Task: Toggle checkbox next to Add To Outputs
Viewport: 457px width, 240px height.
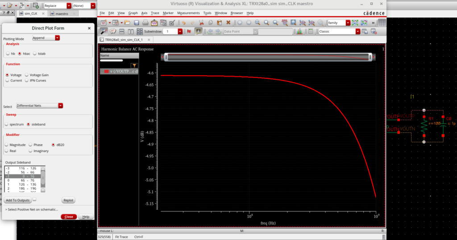Action: pyautogui.click(x=34, y=199)
